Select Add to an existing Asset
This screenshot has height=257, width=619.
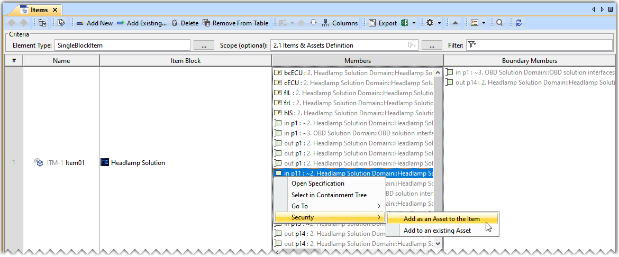coord(436,231)
